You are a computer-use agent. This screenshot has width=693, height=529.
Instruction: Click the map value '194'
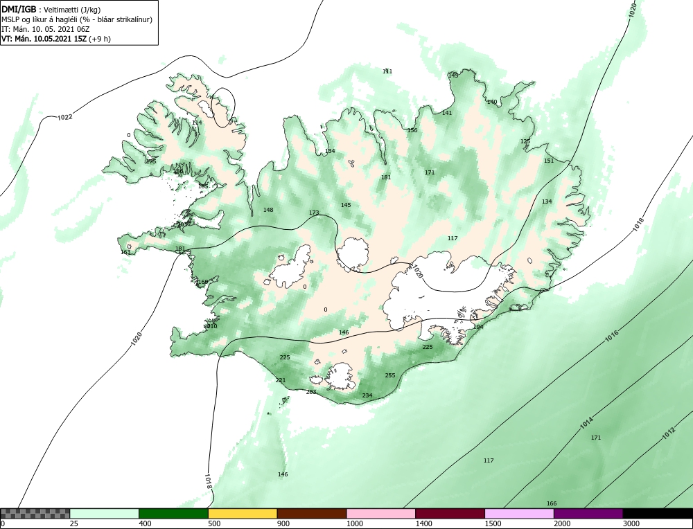pos(478,326)
